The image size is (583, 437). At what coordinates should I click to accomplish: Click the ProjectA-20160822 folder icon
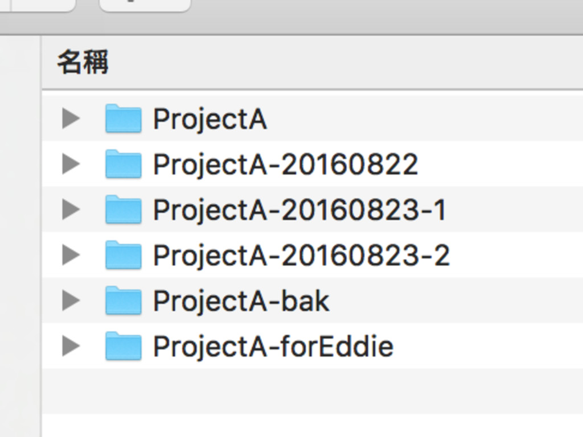[123, 164]
